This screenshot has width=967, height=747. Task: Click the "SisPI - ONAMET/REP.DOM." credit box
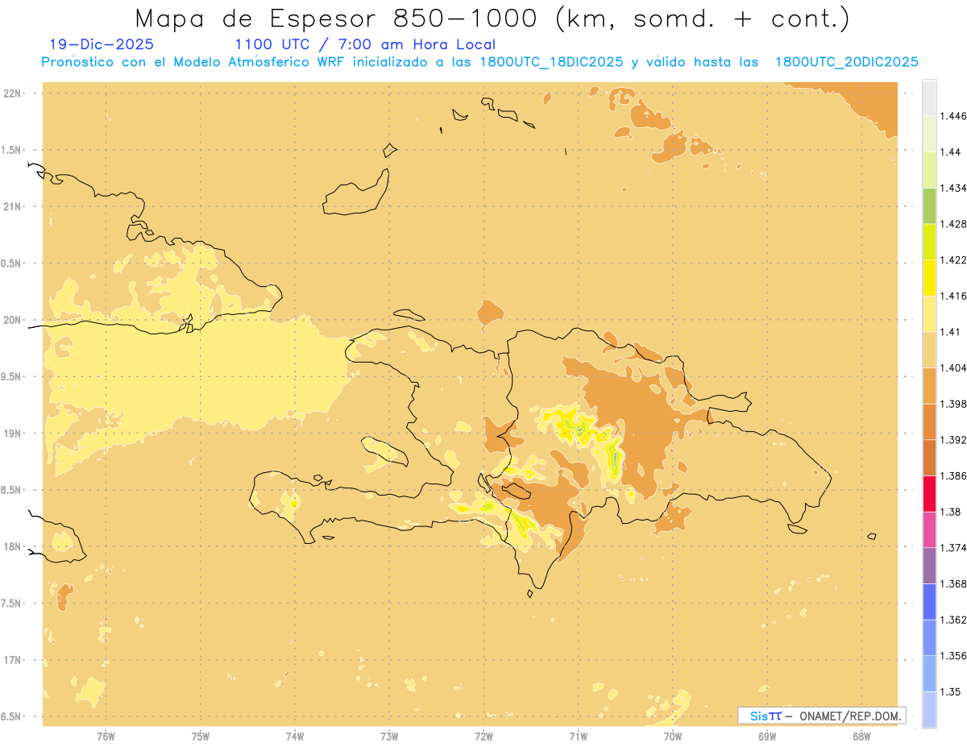(821, 716)
